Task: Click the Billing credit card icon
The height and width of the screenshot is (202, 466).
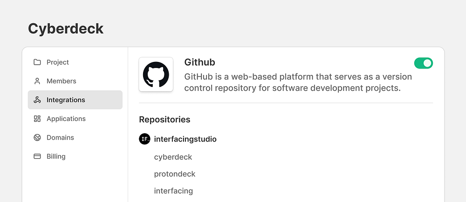Action: point(37,156)
